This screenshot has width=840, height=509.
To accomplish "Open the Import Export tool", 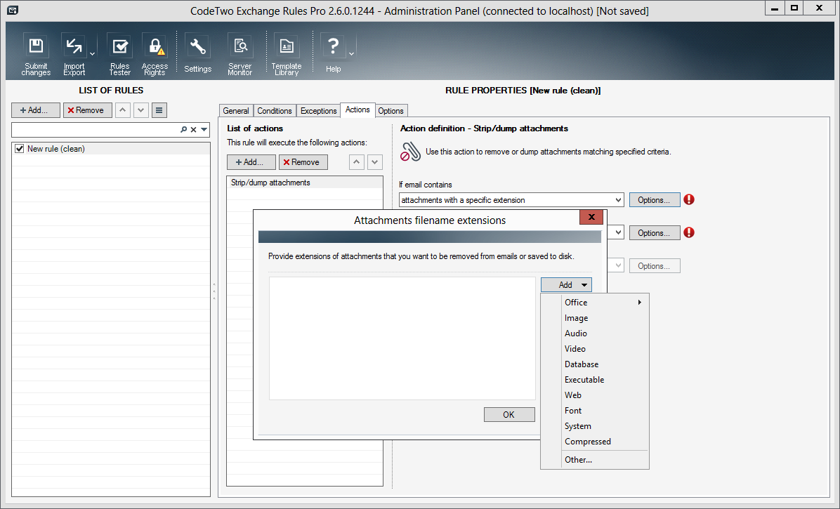I will point(74,48).
